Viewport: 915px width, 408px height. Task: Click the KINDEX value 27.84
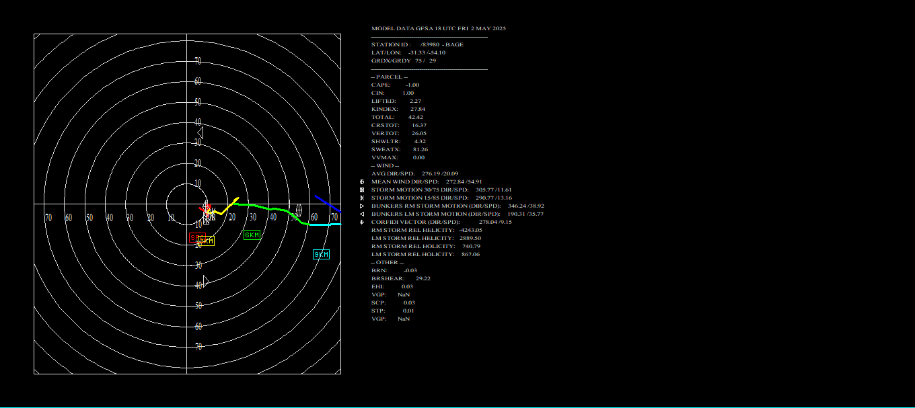pyautogui.click(x=418, y=109)
